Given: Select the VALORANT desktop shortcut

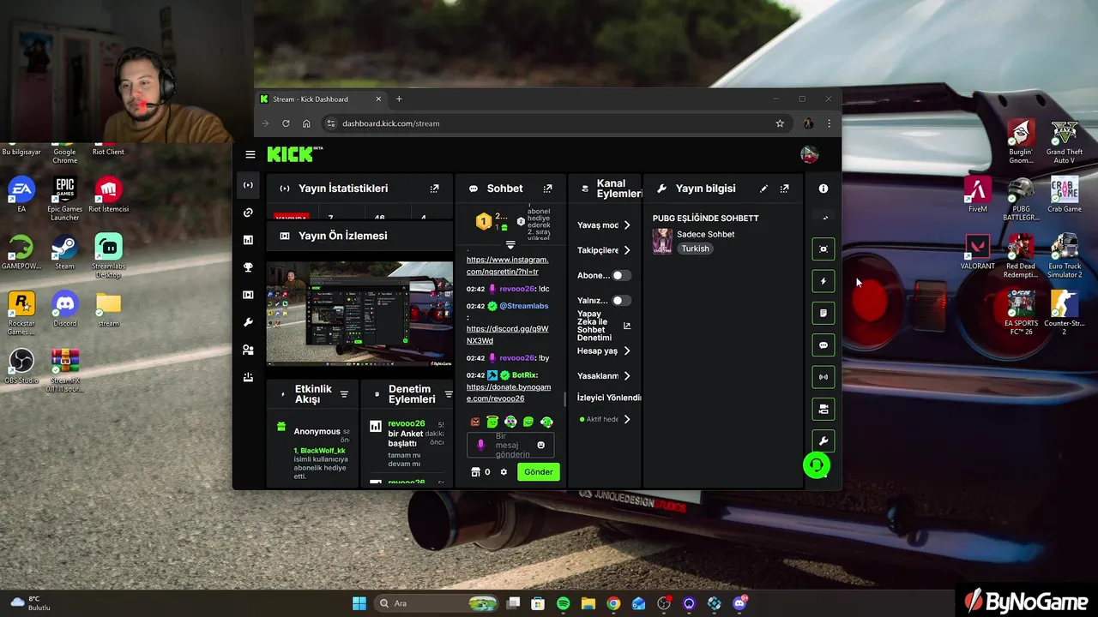Looking at the screenshot, I should 978,252.
